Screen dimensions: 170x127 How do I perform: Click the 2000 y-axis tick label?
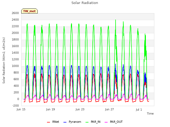point(15,33)
